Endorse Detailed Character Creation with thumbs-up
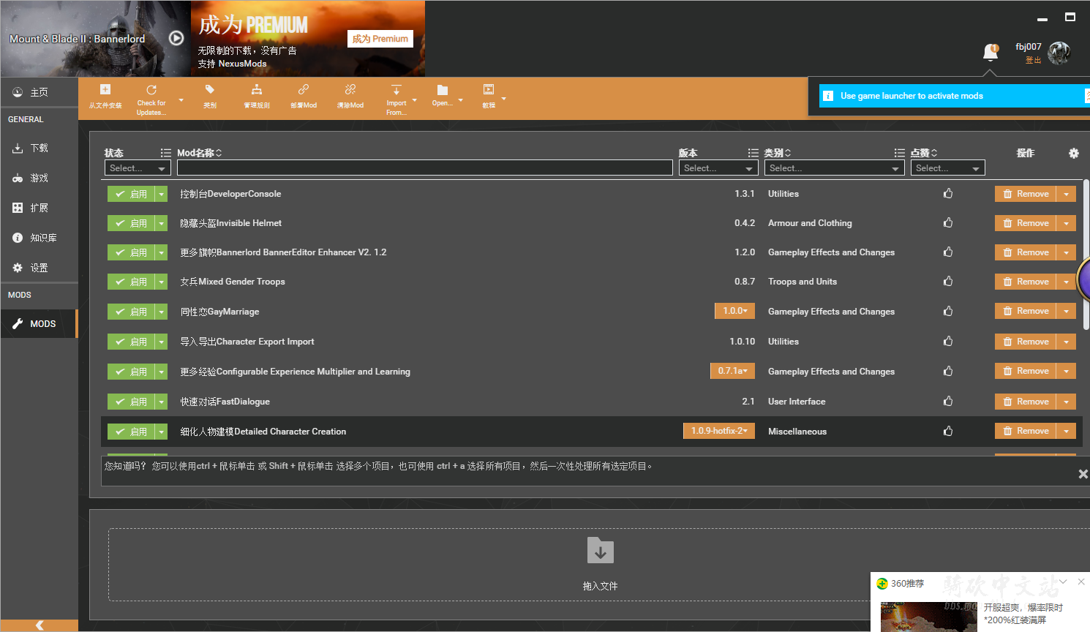 [948, 432]
